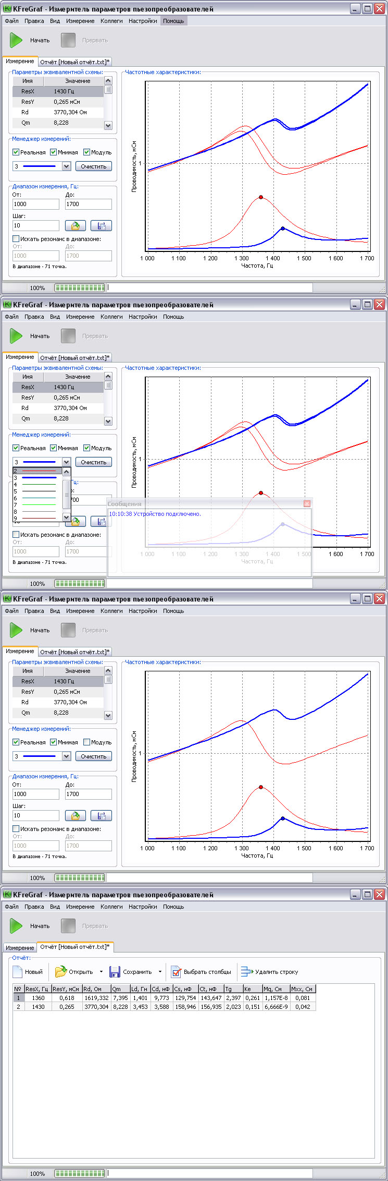Close the Сообщения popup with its X icon
Screen dimensions: 388x1181
[x=307, y=503]
